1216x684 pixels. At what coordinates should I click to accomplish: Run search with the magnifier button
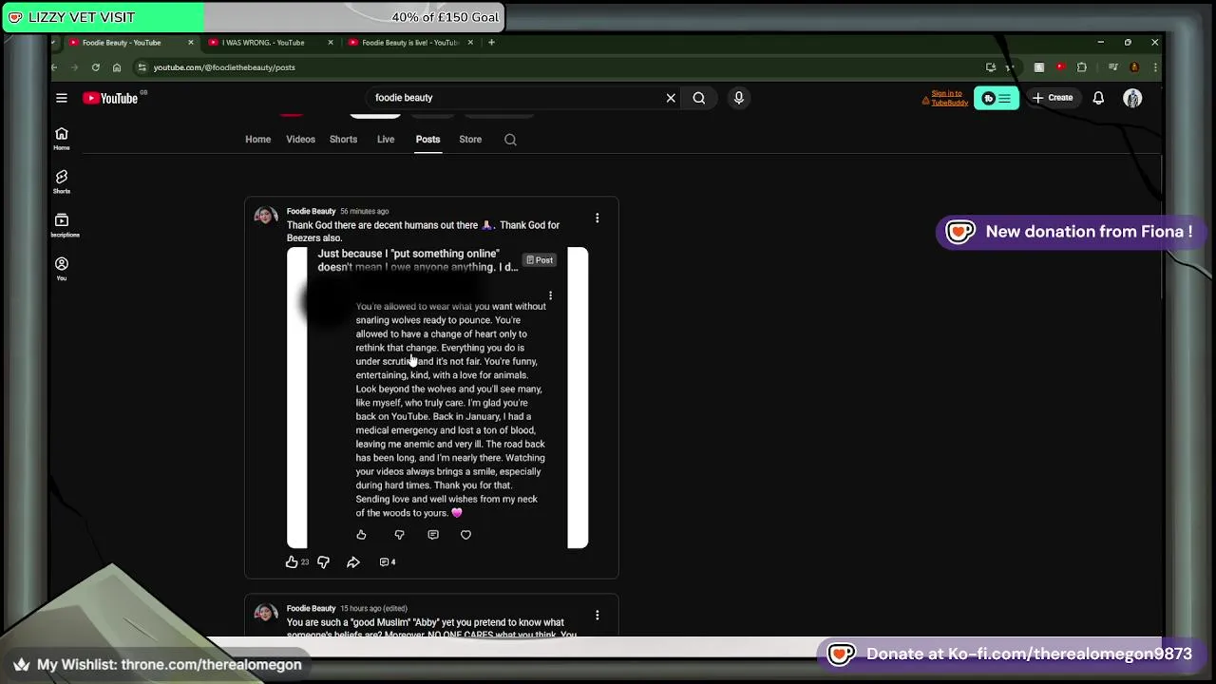pyautogui.click(x=699, y=98)
